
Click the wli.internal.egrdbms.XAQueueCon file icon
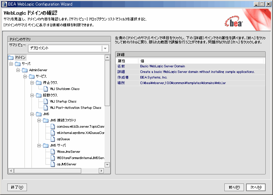[x=53, y=133]
